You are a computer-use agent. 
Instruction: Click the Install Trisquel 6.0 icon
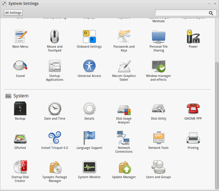coord(55,138)
